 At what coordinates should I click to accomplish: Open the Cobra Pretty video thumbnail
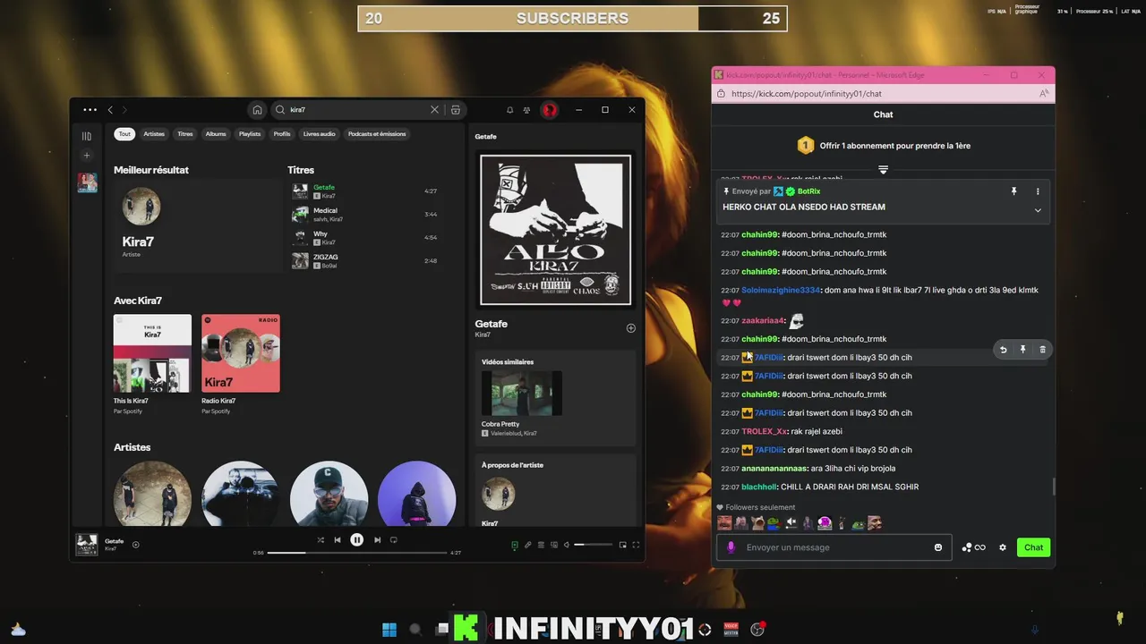point(522,394)
